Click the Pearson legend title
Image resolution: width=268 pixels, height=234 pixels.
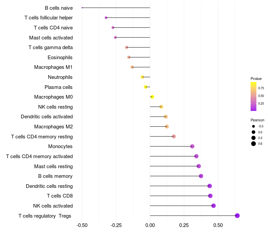[x=257, y=120]
